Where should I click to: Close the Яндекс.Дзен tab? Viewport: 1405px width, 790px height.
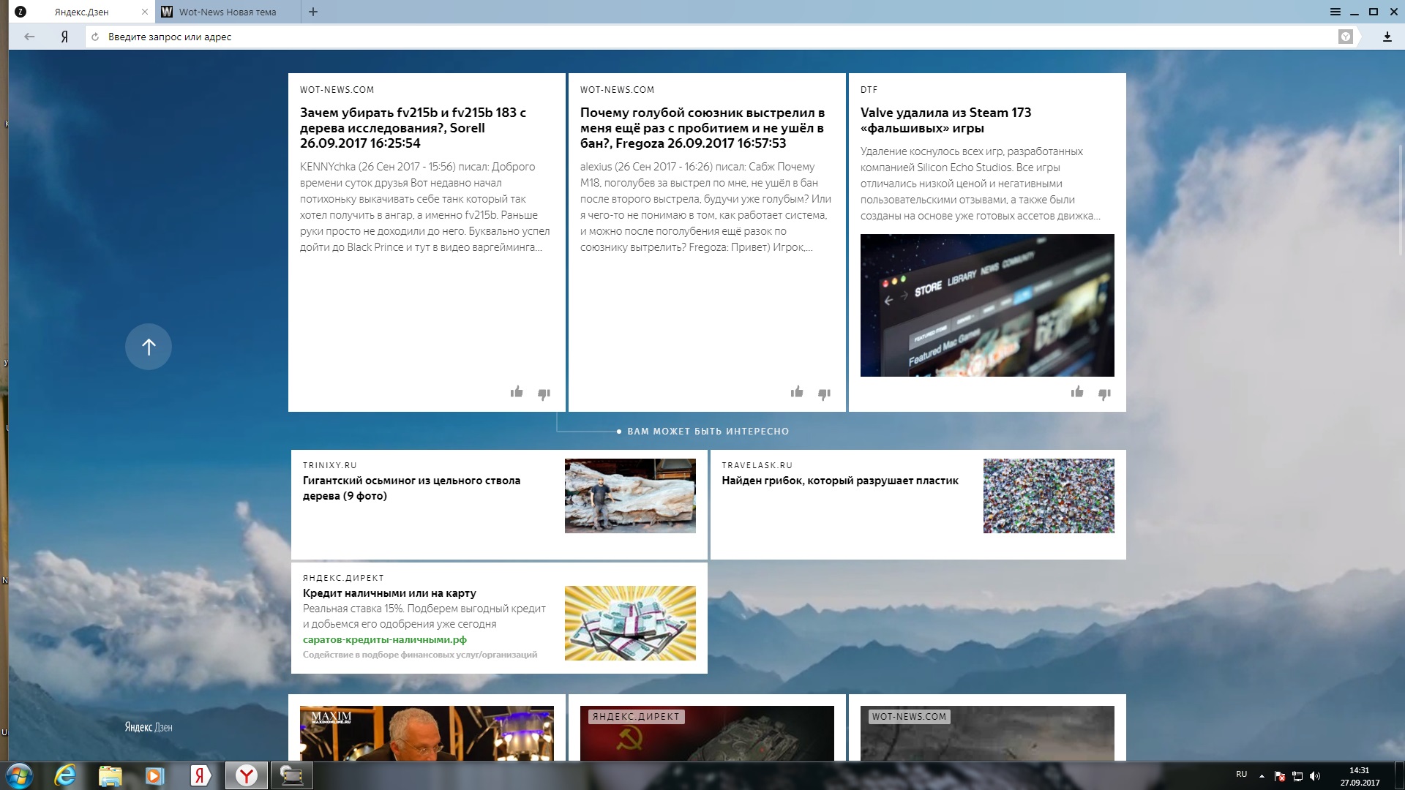[x=145, y=12]
